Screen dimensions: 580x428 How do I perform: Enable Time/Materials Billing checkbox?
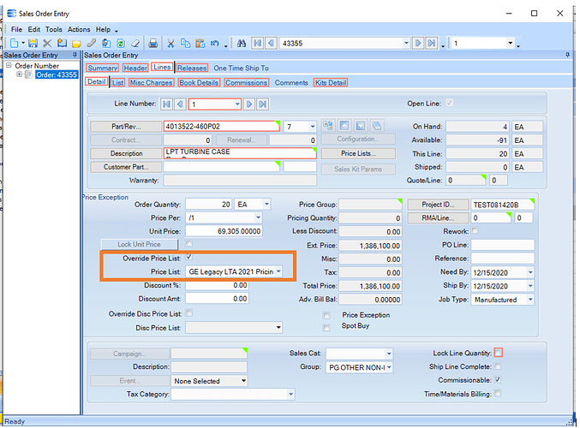click(x=498, y=393)
